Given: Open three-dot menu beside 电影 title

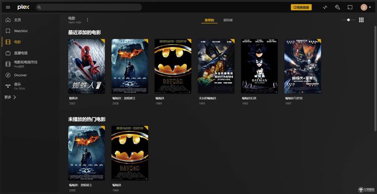Looking at the screenshot, I should click(87, 20).
